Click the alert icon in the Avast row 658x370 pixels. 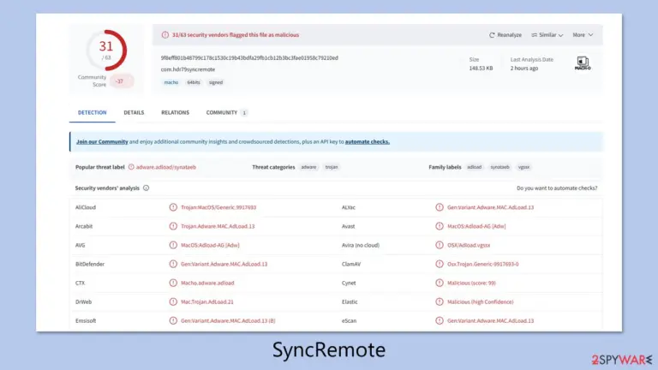[x=440, y=226]
